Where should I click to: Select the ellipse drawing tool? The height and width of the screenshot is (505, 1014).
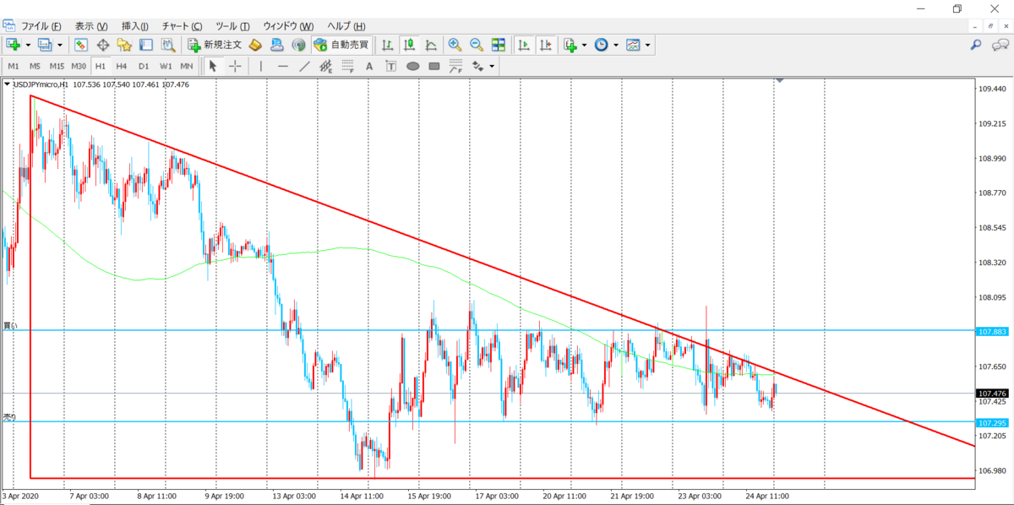click(x=413, y=66)
